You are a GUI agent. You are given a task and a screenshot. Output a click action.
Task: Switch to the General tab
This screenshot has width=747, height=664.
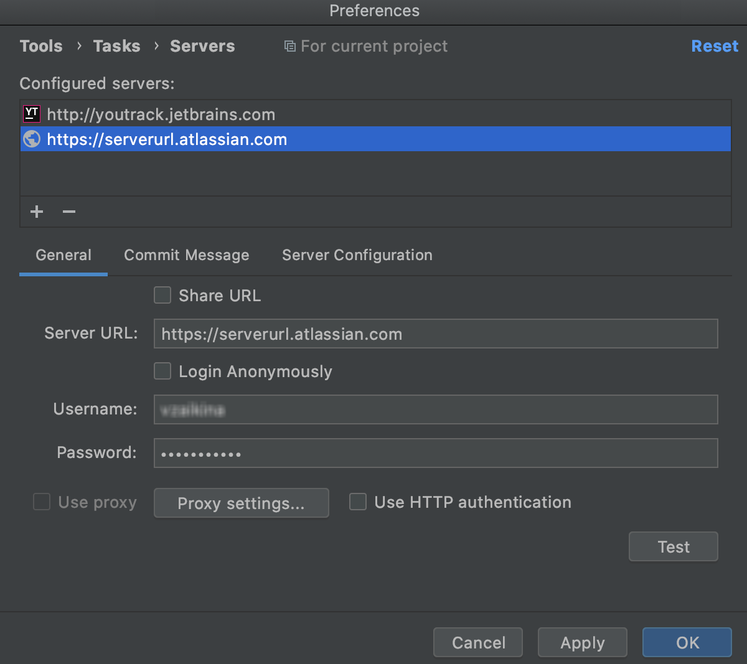pos(63,255)
